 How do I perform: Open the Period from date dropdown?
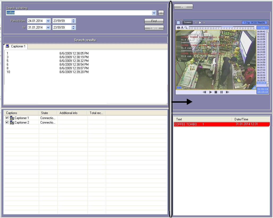point(48,21)
